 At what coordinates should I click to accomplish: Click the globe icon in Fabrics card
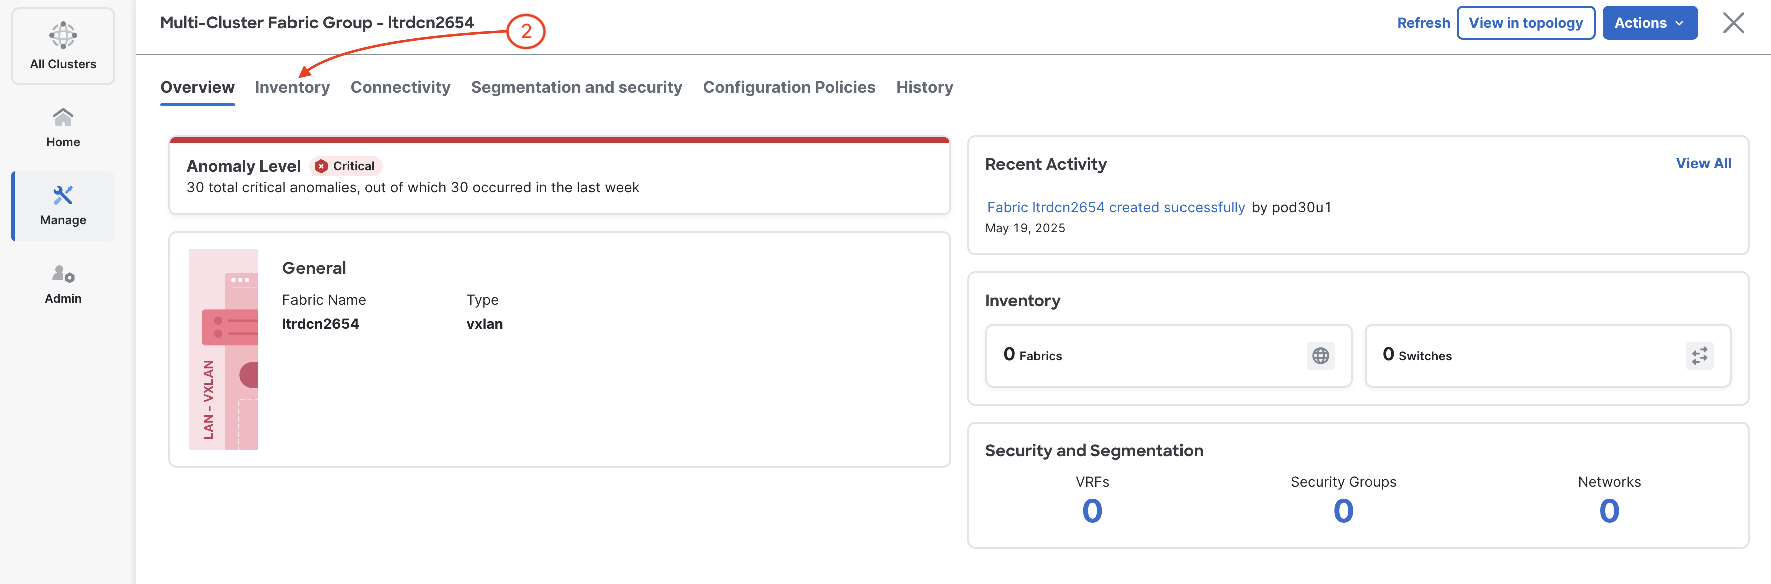point(1320,356)
